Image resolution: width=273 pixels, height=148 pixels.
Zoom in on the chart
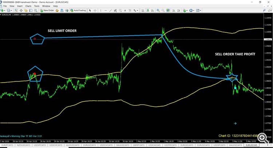pyautogui.click(x=158, y=11)
